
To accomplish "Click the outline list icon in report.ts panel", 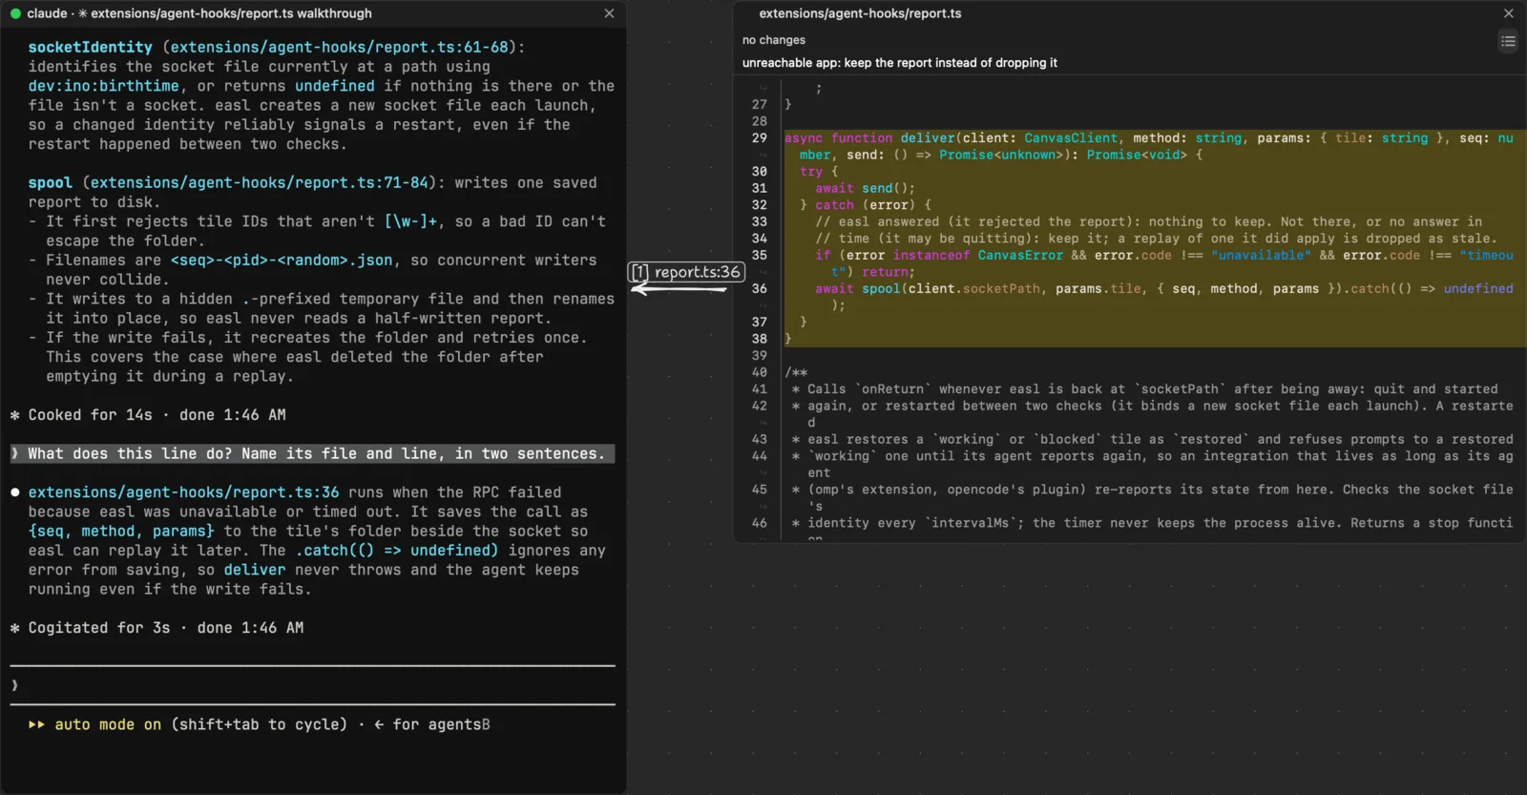I will tap(1508, 40).
